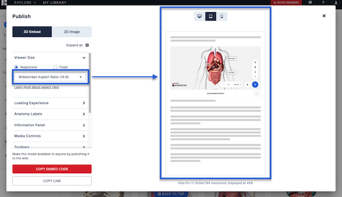The image size is (342, 197).
Task: Click the COPY LINK button
Action: (x=52, y=181)
